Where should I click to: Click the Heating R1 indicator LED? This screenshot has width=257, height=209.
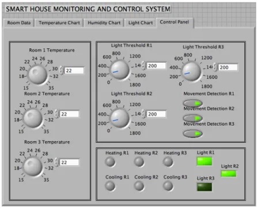[x=110, y=162]
